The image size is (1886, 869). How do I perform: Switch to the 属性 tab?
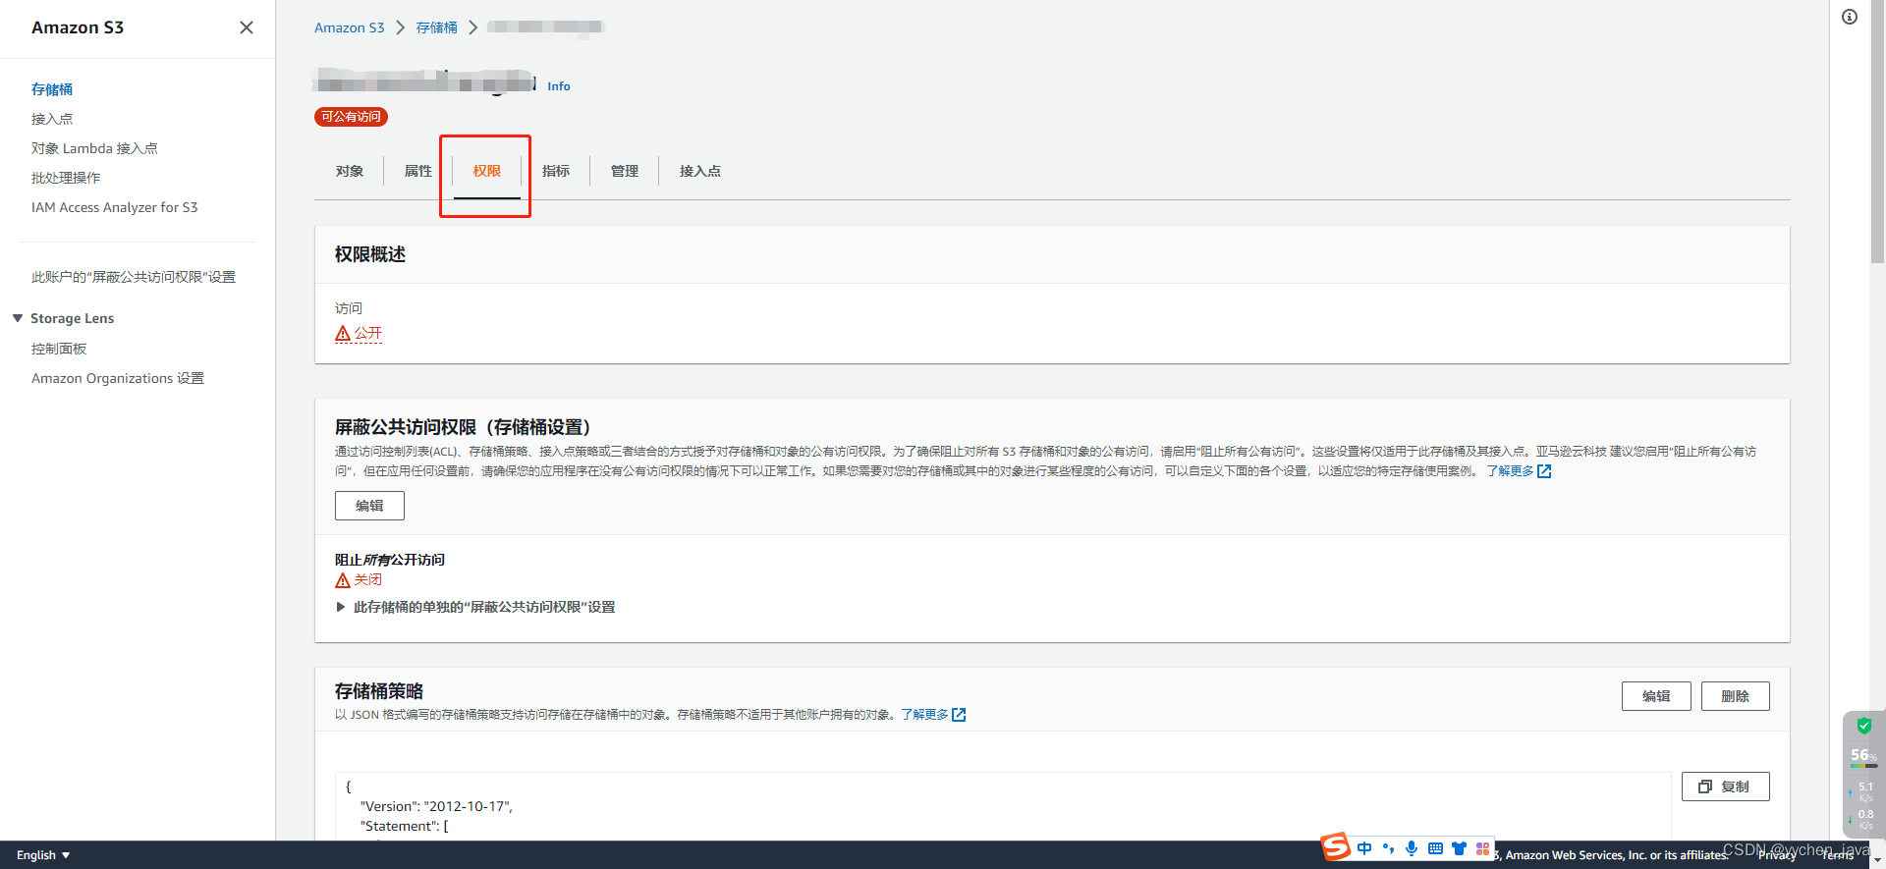[x=418, y=171]
